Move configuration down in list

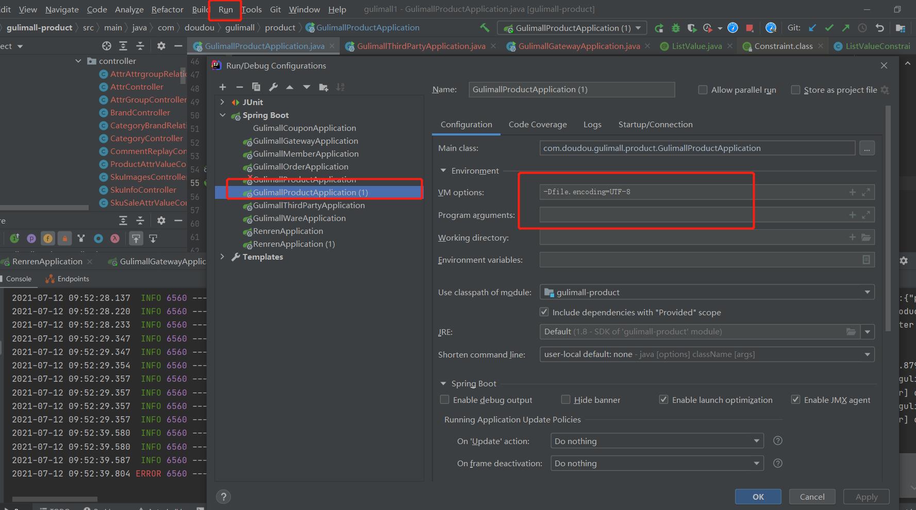307,87
